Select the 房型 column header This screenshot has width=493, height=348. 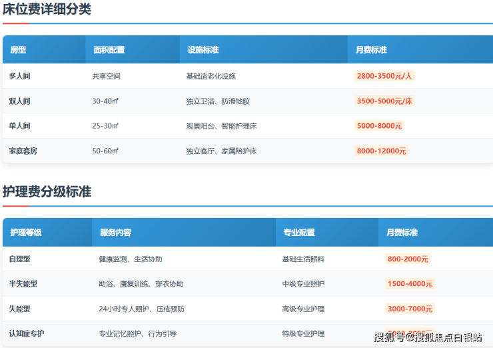18,50
